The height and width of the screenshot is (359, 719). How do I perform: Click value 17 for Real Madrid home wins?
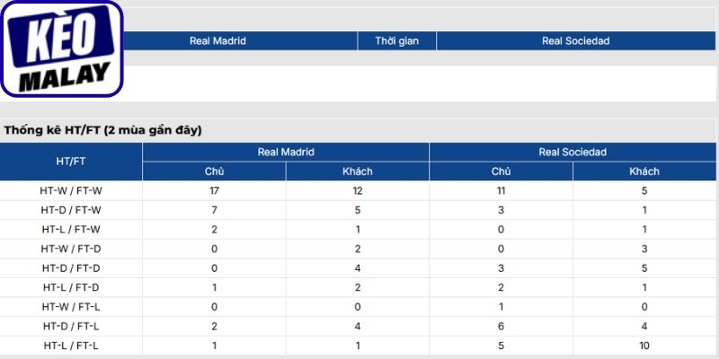click(214, 191)
